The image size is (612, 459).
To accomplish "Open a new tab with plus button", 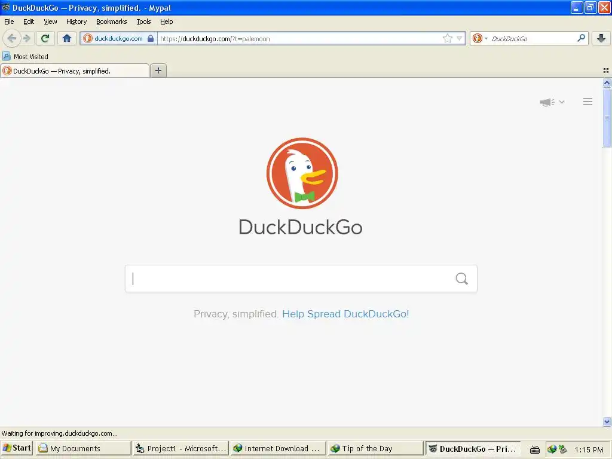I will [x=158, y=71].
